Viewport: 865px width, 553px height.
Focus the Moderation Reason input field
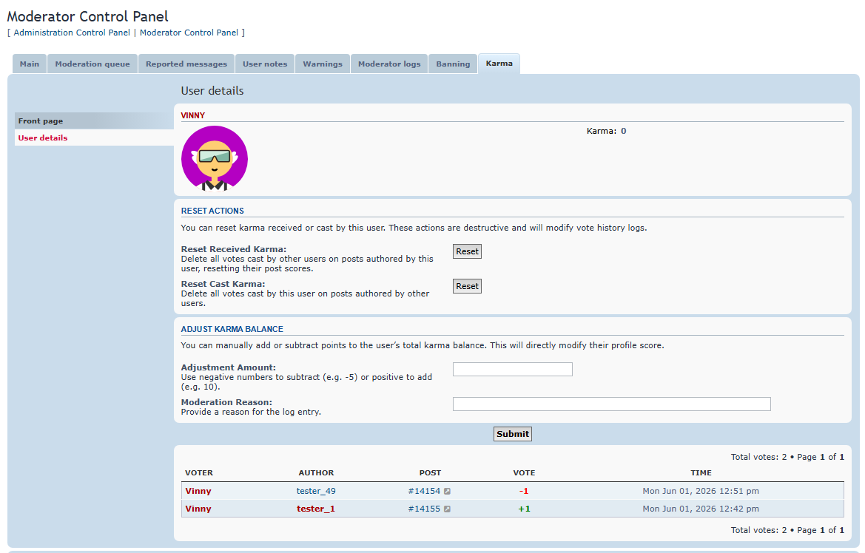click(612, 404)
